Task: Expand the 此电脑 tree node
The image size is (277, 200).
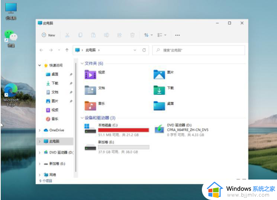Action: coord(39,141)
